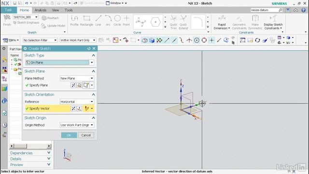This screenshot has height=174, width=309.
Task: Pick the Polygon curve tool
Action: point(155,22)
